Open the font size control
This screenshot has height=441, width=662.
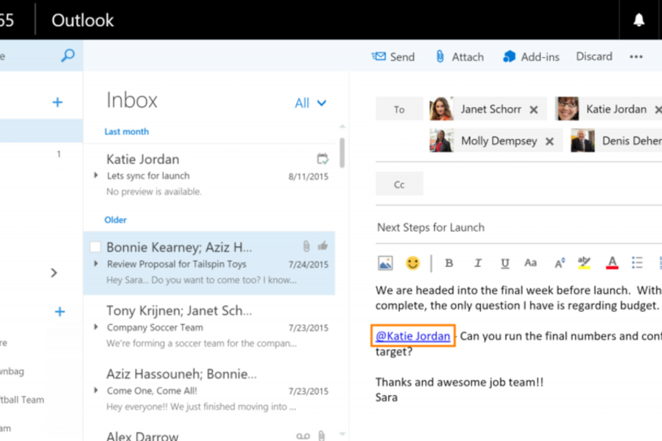tap(559, 263)
